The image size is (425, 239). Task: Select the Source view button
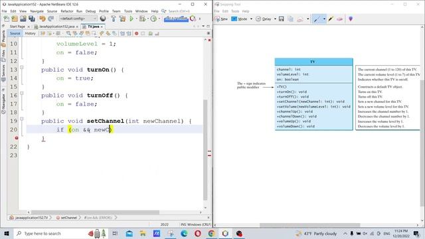click(x=15, y=33)
